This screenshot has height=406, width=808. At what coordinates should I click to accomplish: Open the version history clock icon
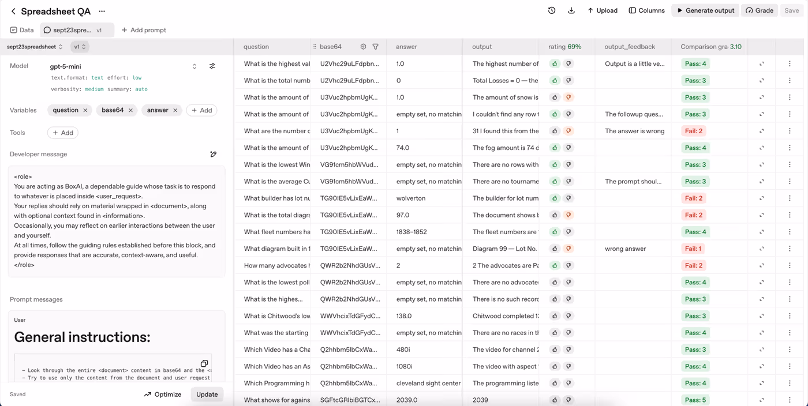coord(552,10)
